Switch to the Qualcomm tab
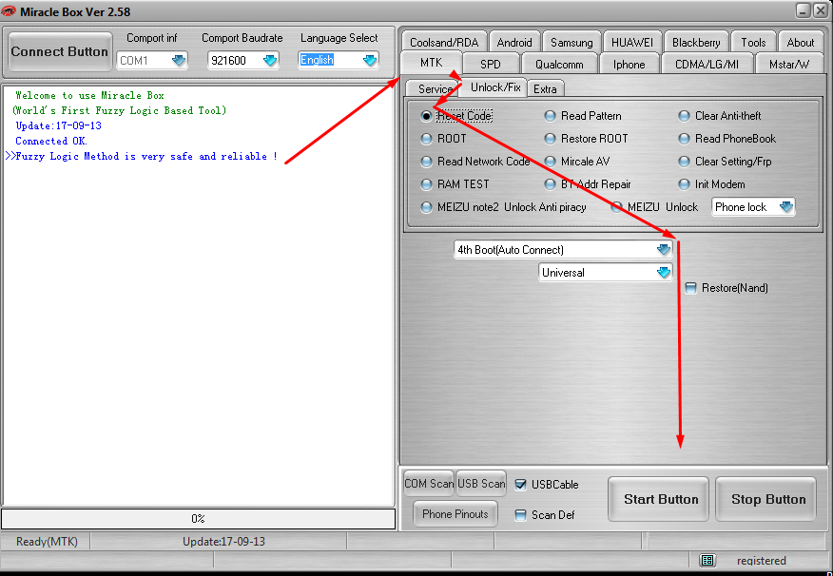This screenshot has height=576, width=833. point(559,65)
